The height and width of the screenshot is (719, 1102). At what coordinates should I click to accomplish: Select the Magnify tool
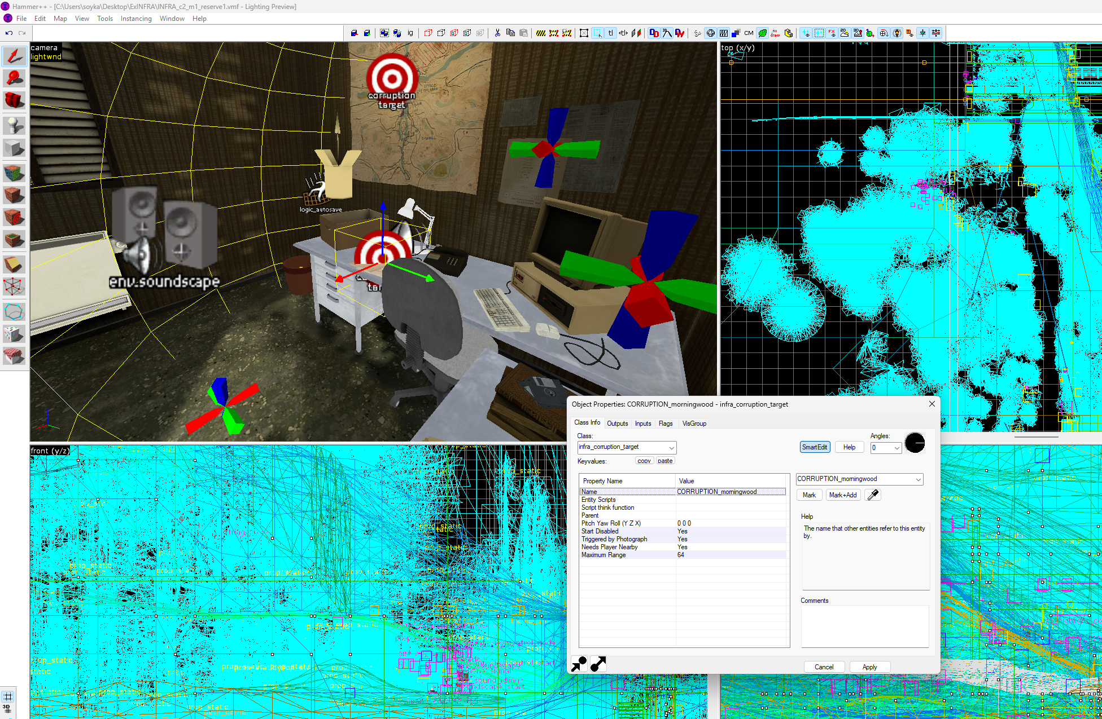14,78
